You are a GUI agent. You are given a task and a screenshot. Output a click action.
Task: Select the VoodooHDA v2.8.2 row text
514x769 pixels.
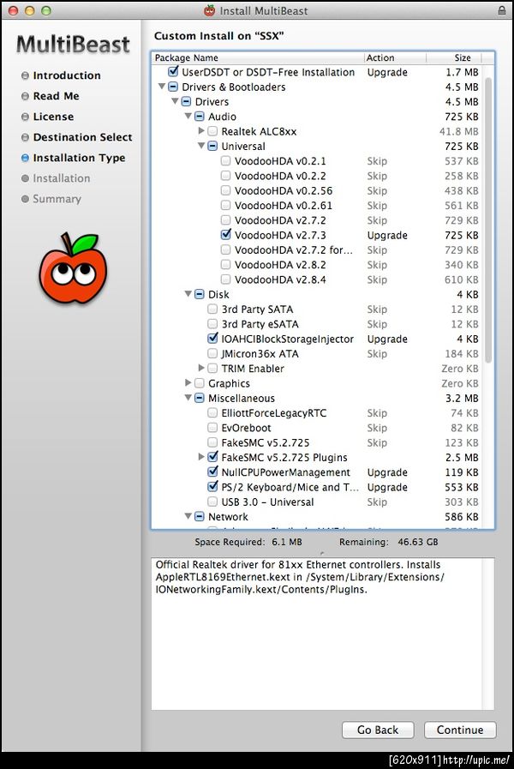coord(280,265)
